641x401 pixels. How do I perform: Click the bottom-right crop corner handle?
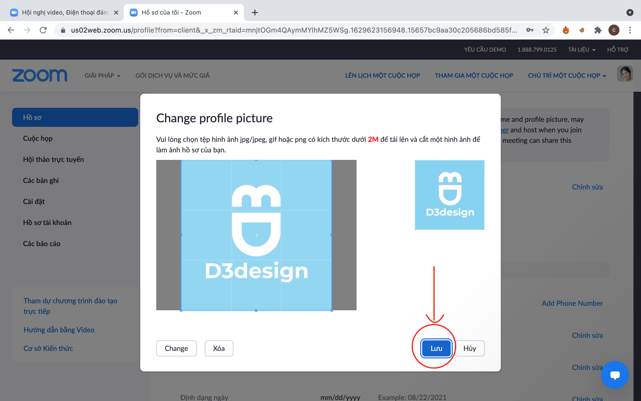pos(332,311)
